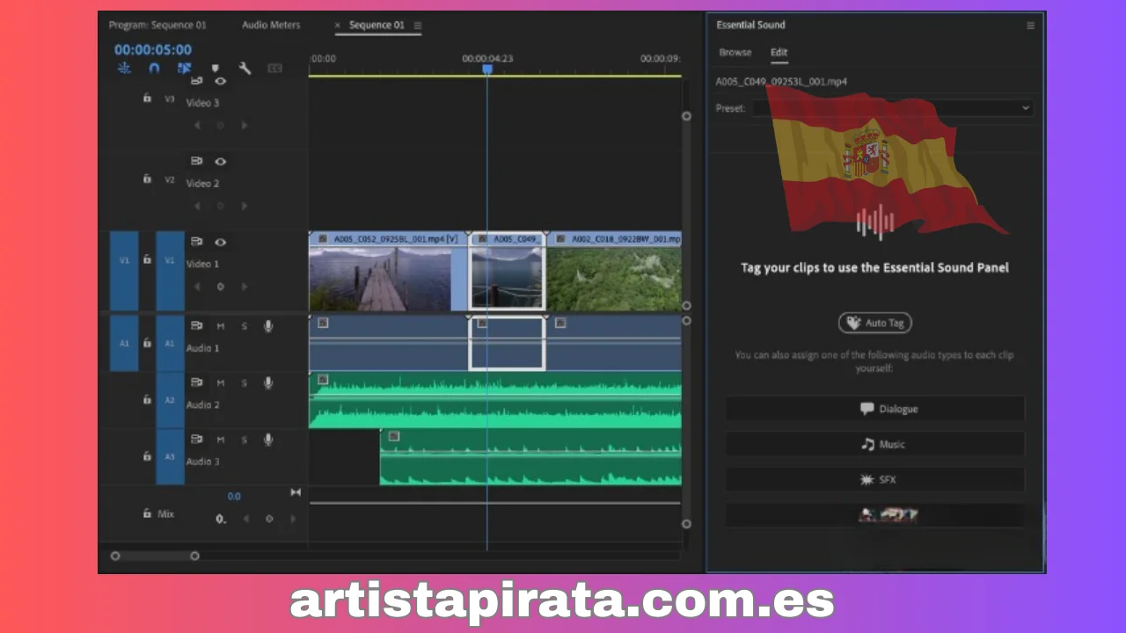Toggle V1 source patching button
Screen dimensions: 1126x633
click(124, 271)
